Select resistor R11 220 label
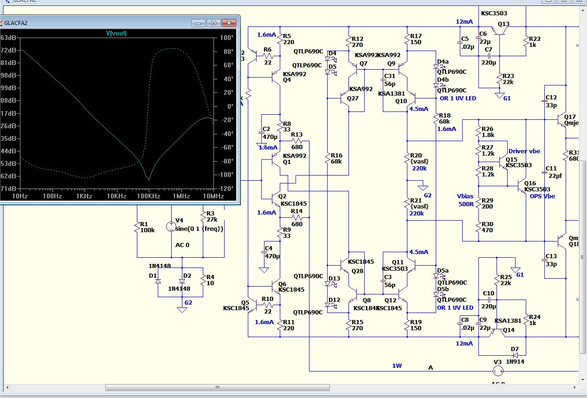The image size is (587, 398). tap(288, 325)
